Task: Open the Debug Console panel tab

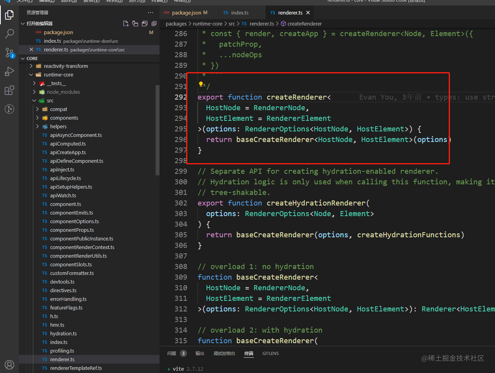Action: click(224, 353)
